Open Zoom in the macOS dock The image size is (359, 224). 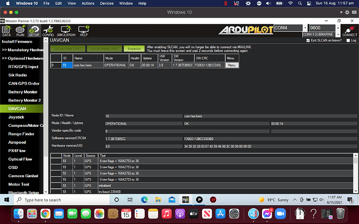point(281,214)
